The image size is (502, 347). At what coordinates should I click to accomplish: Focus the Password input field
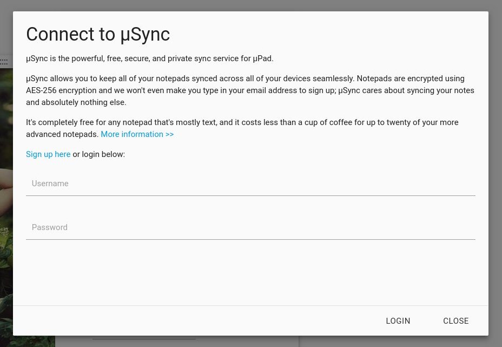(250, 227)
